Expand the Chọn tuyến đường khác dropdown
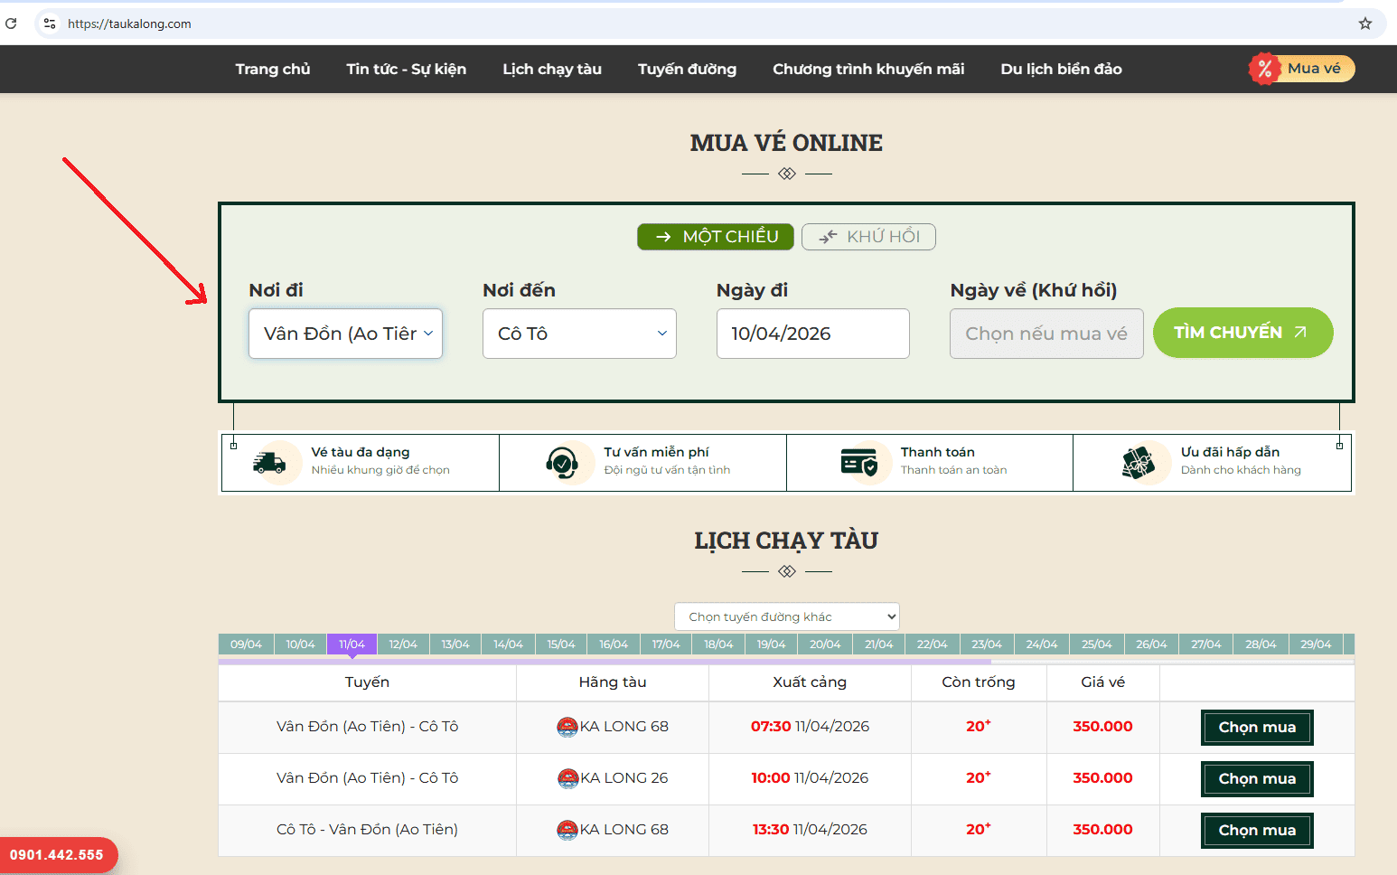This screenshot has height=875, width=1397. click(786, 616)
